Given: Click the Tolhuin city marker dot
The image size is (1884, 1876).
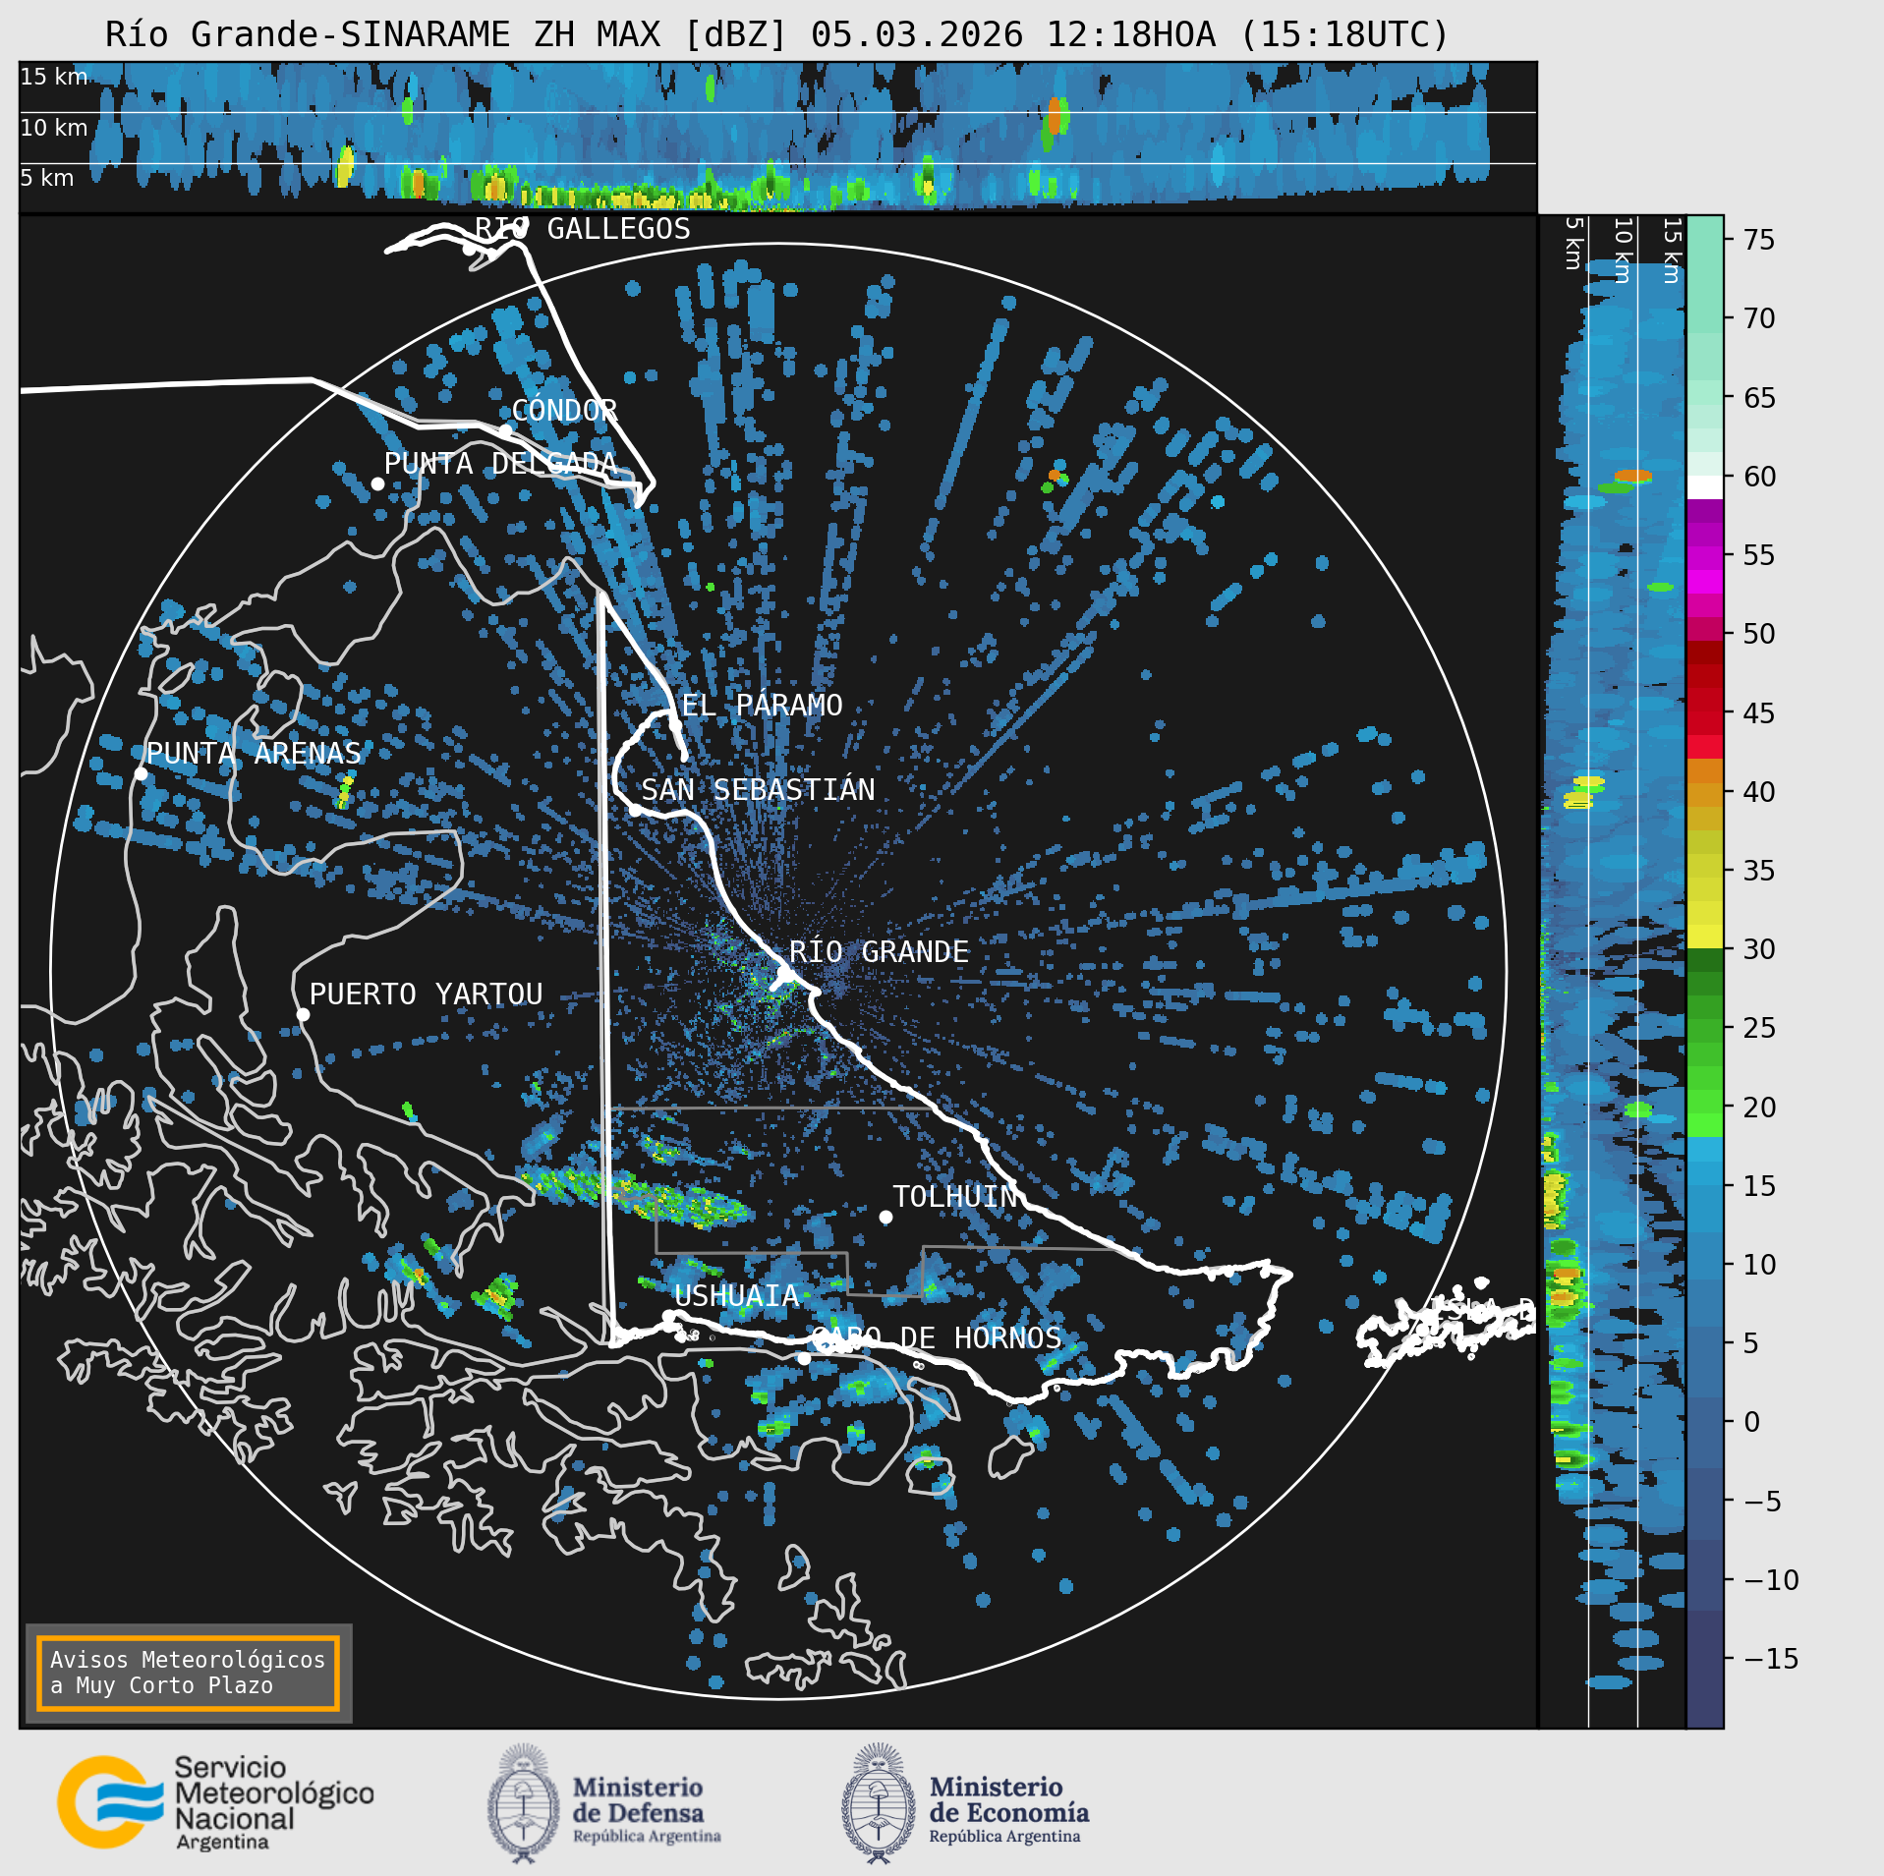Looking at the screenshot, I should point(885,1217).
